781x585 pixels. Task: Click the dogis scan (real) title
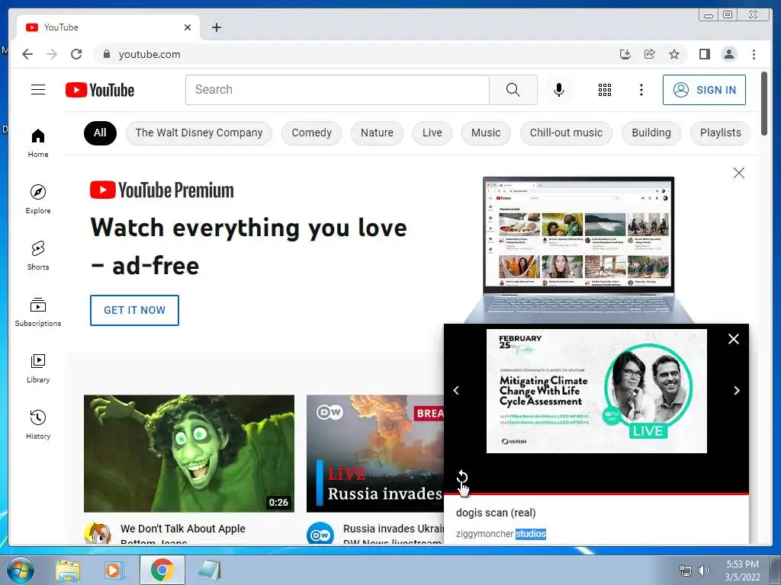click(496, 513)
